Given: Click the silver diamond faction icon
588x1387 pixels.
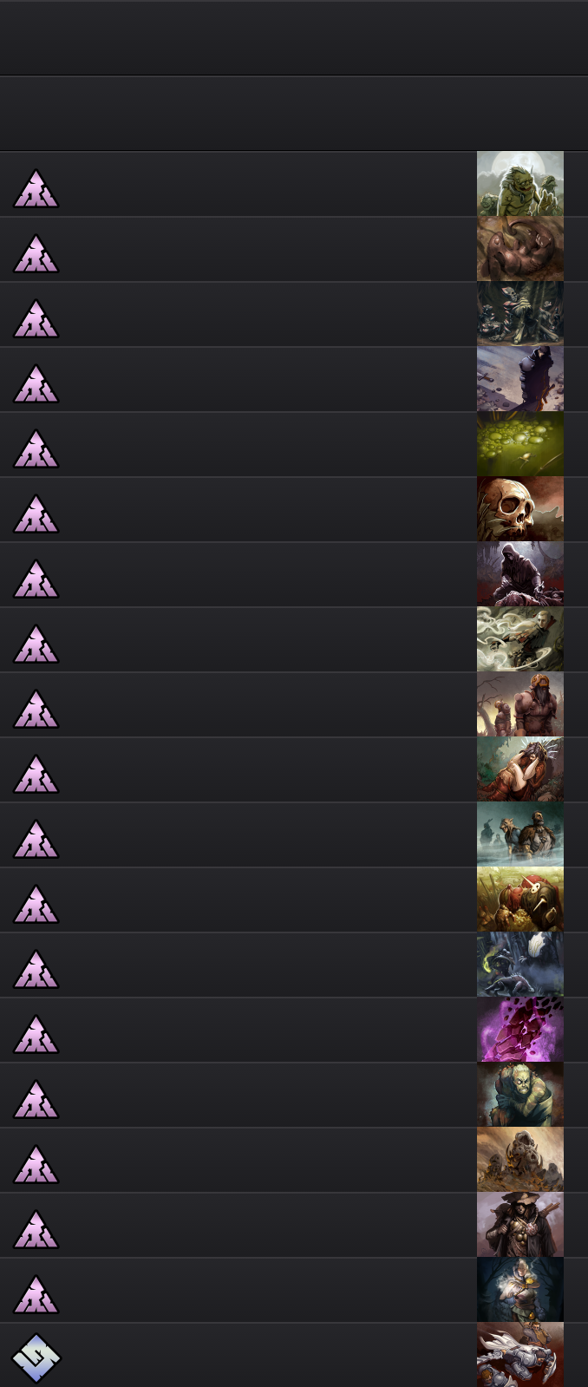Looking at the screenshot, I should tap(36, 1358).
